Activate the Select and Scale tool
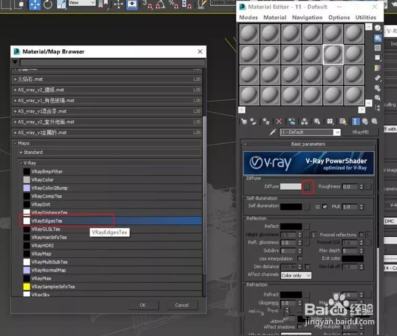Viewport: 397px width, 336px height. pyautogui.click(x=61, y=4)
